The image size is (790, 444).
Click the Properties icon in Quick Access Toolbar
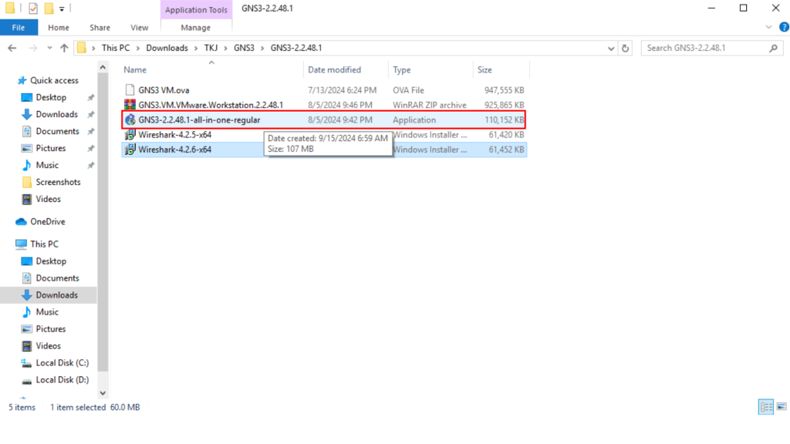tap(32, 9)
